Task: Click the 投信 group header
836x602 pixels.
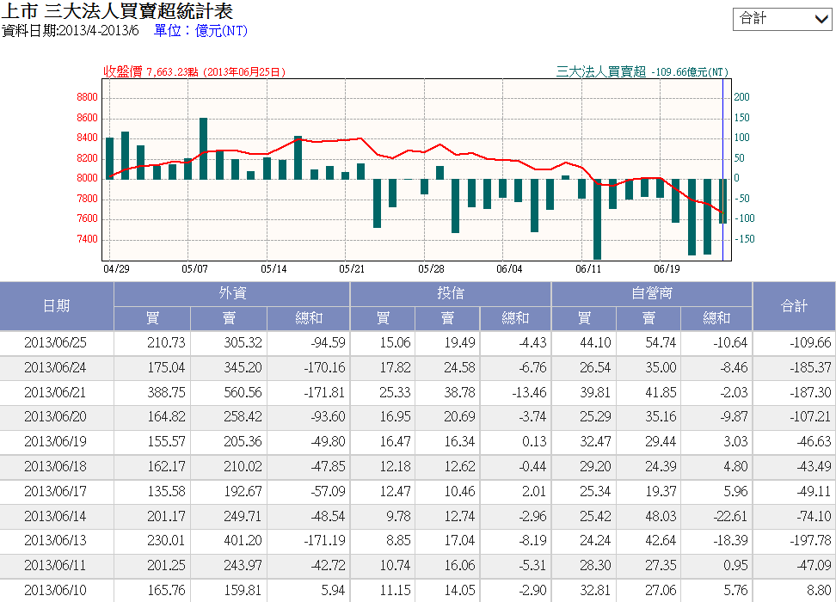Action: click(x=451, y=294)
